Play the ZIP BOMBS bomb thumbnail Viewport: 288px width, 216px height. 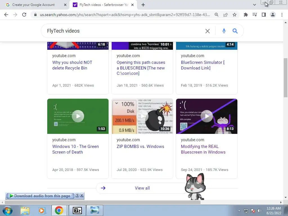tap(142, 116)
